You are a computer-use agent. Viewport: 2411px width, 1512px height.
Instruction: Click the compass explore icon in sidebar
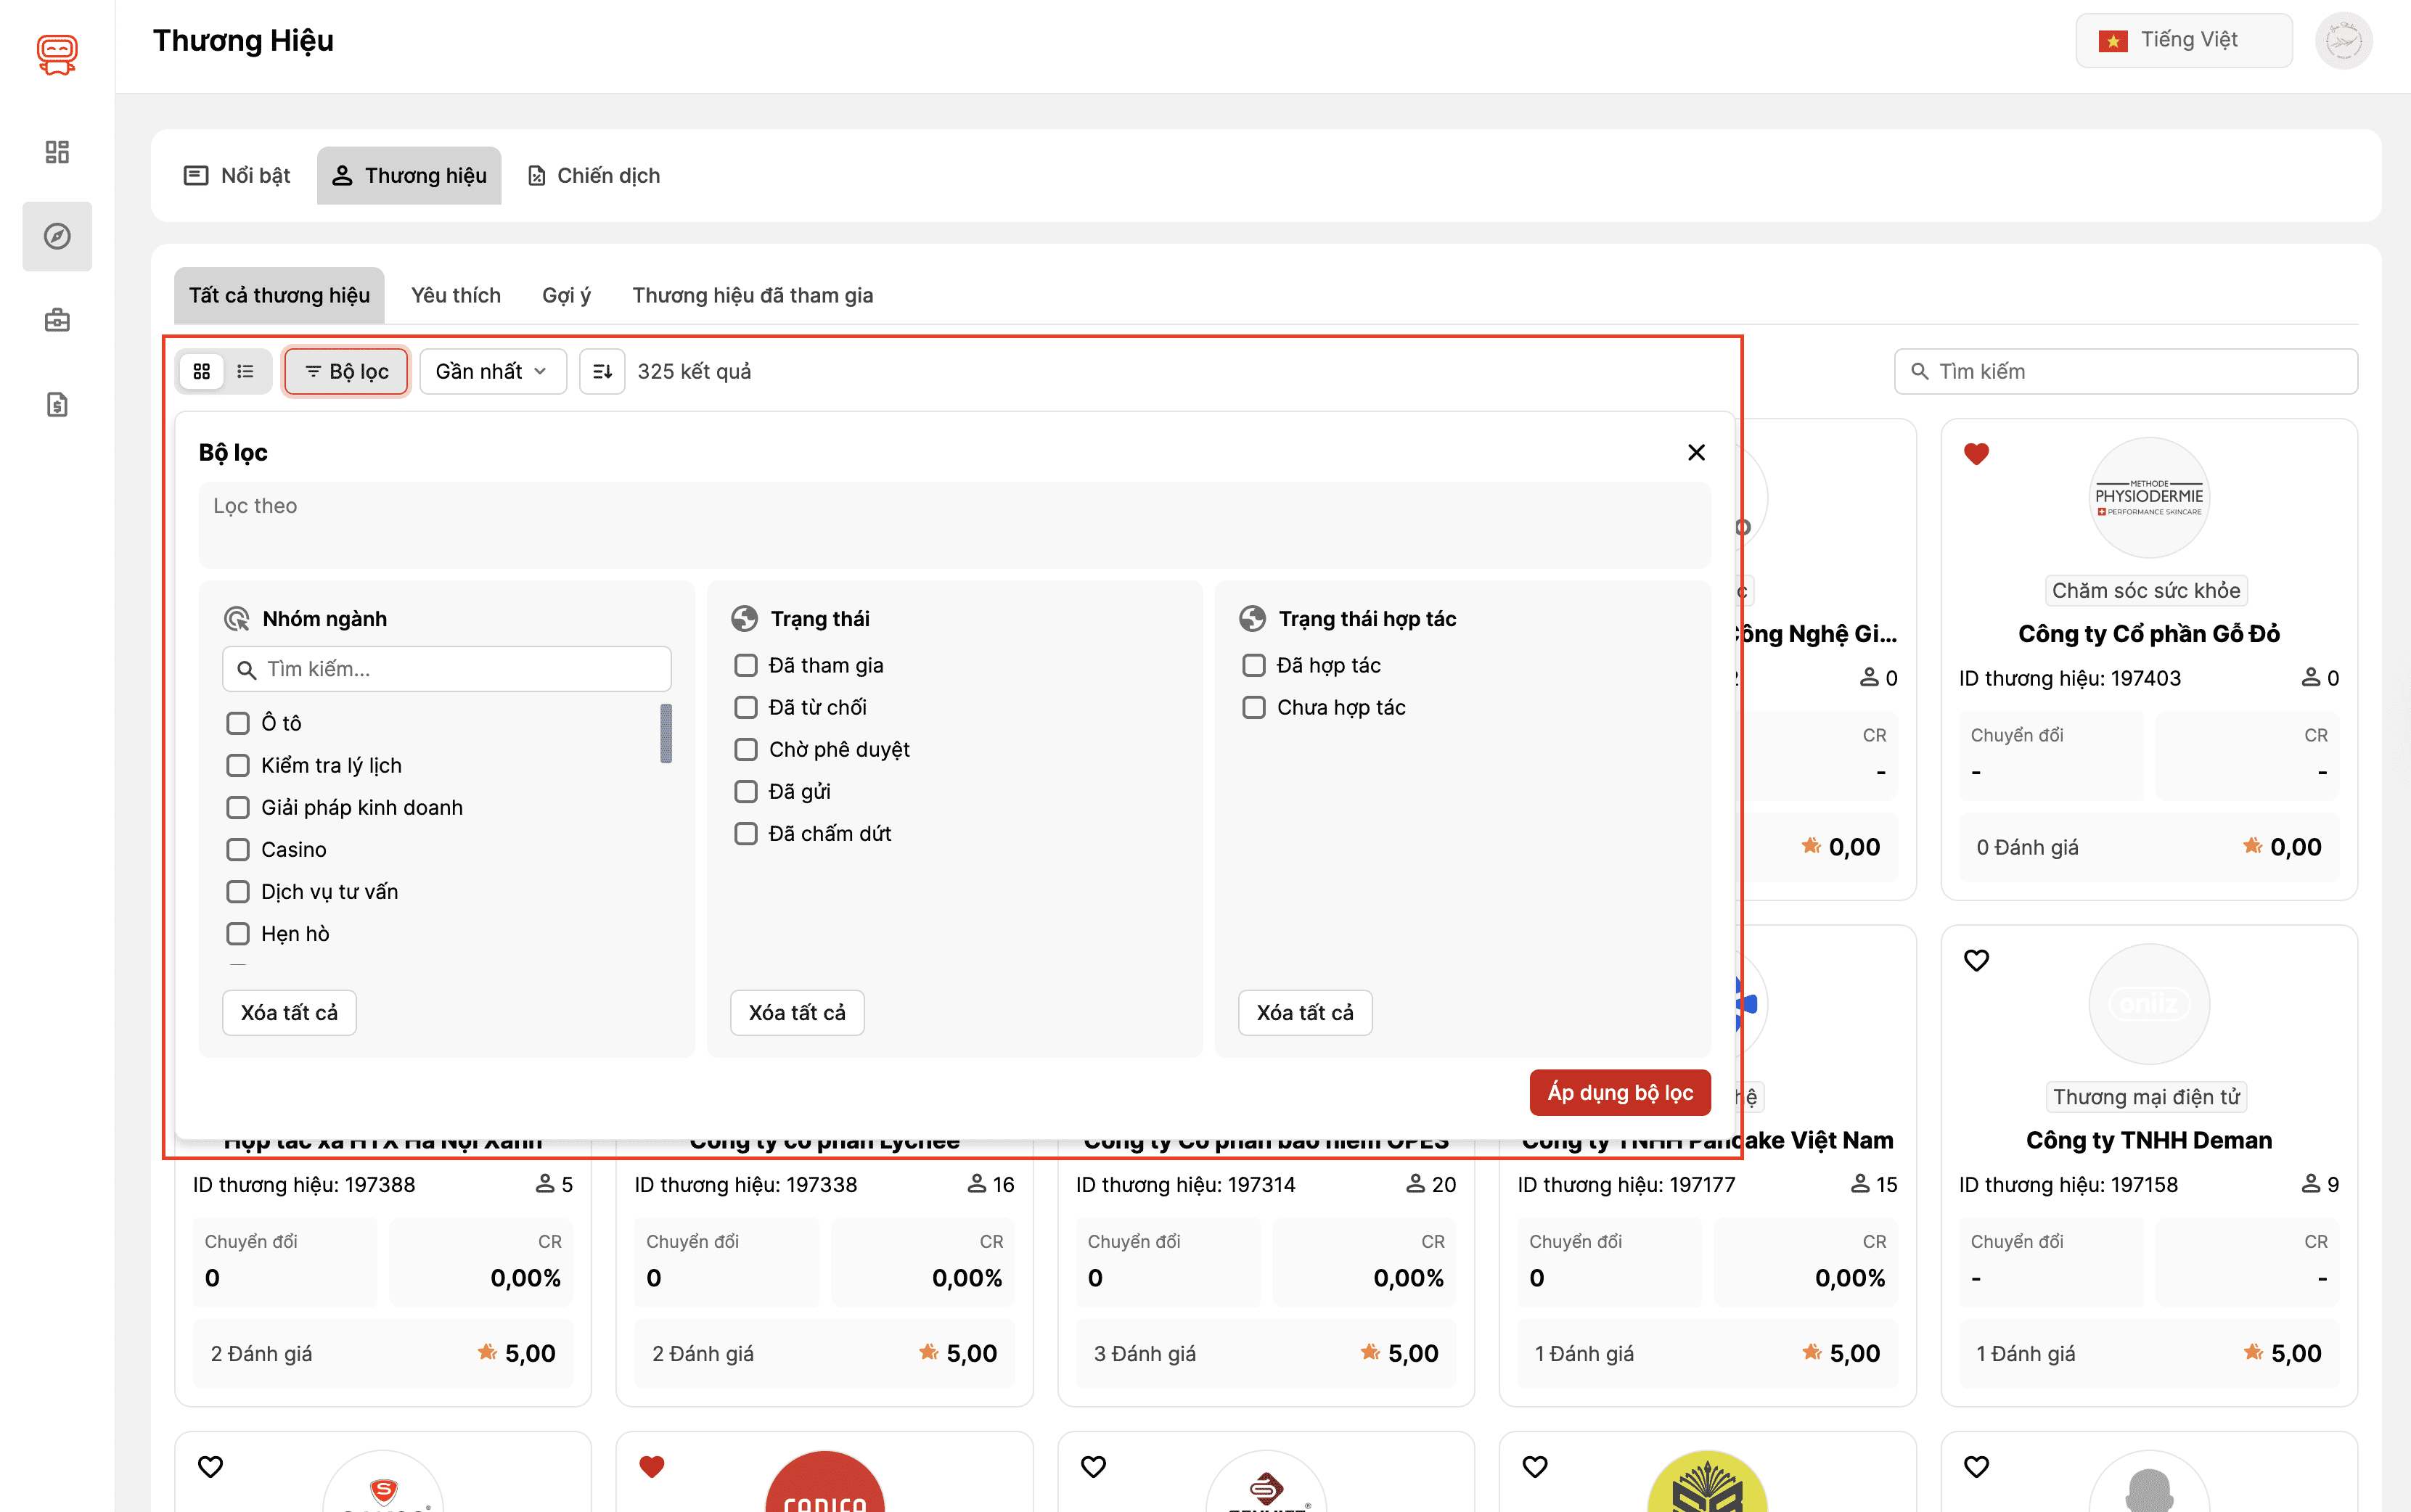[x=57, y=236]
